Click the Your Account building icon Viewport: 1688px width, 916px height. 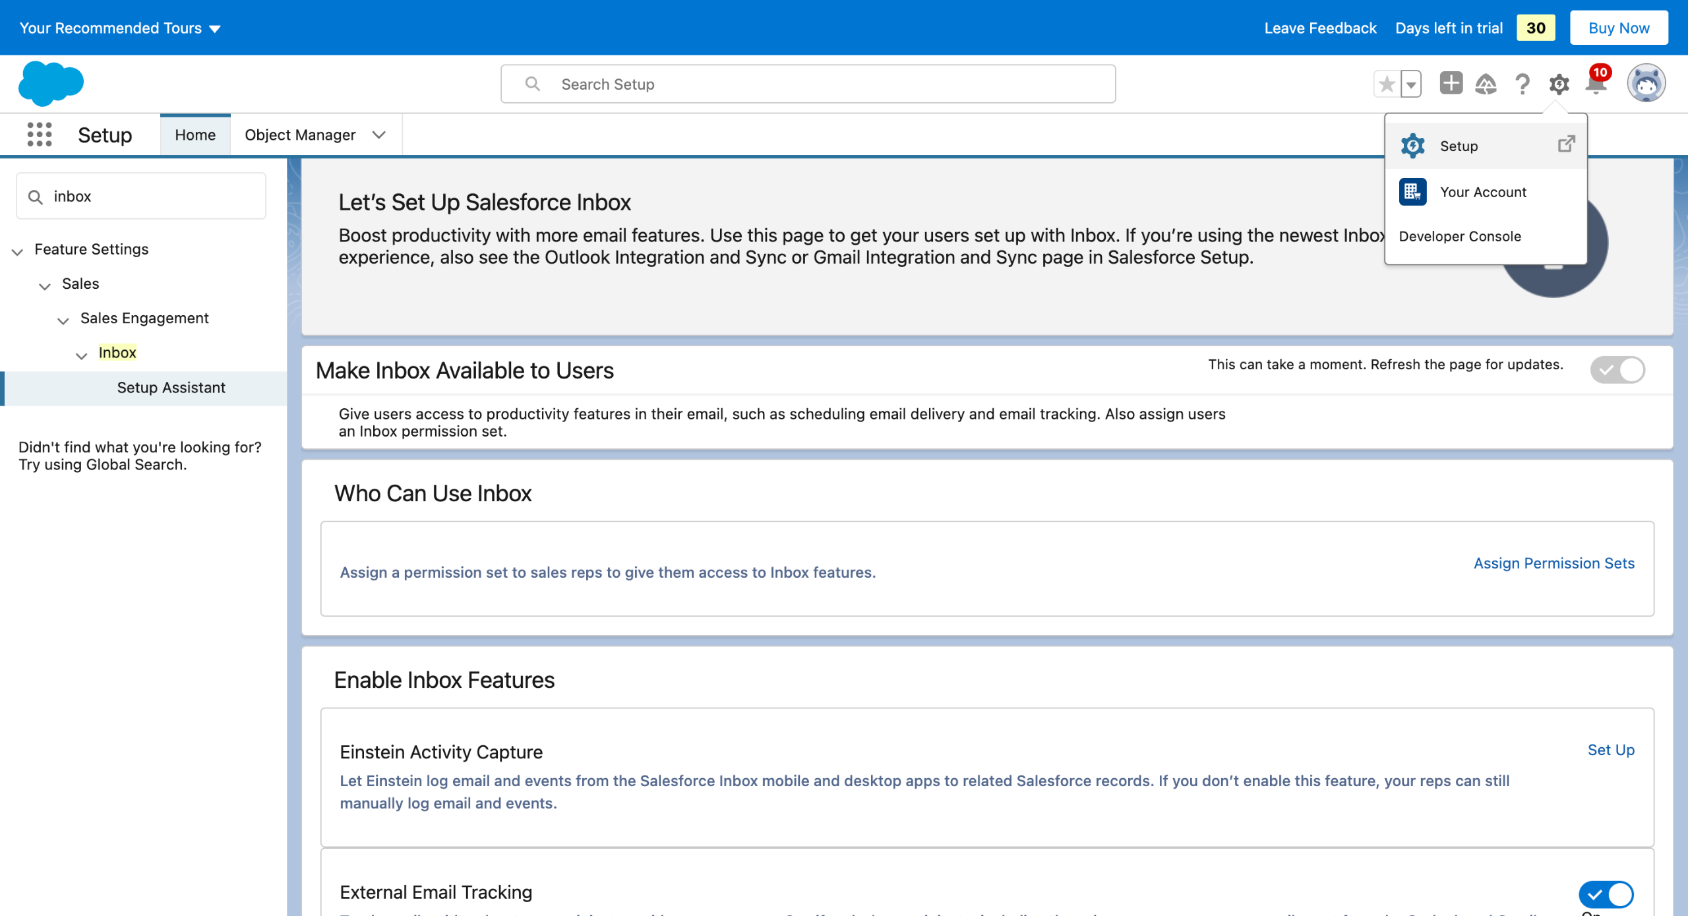coord(1412,192)
